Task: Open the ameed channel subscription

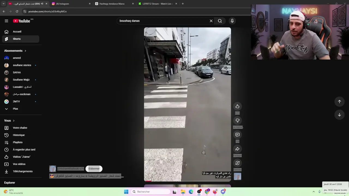Action: click(x=20, y=58)
